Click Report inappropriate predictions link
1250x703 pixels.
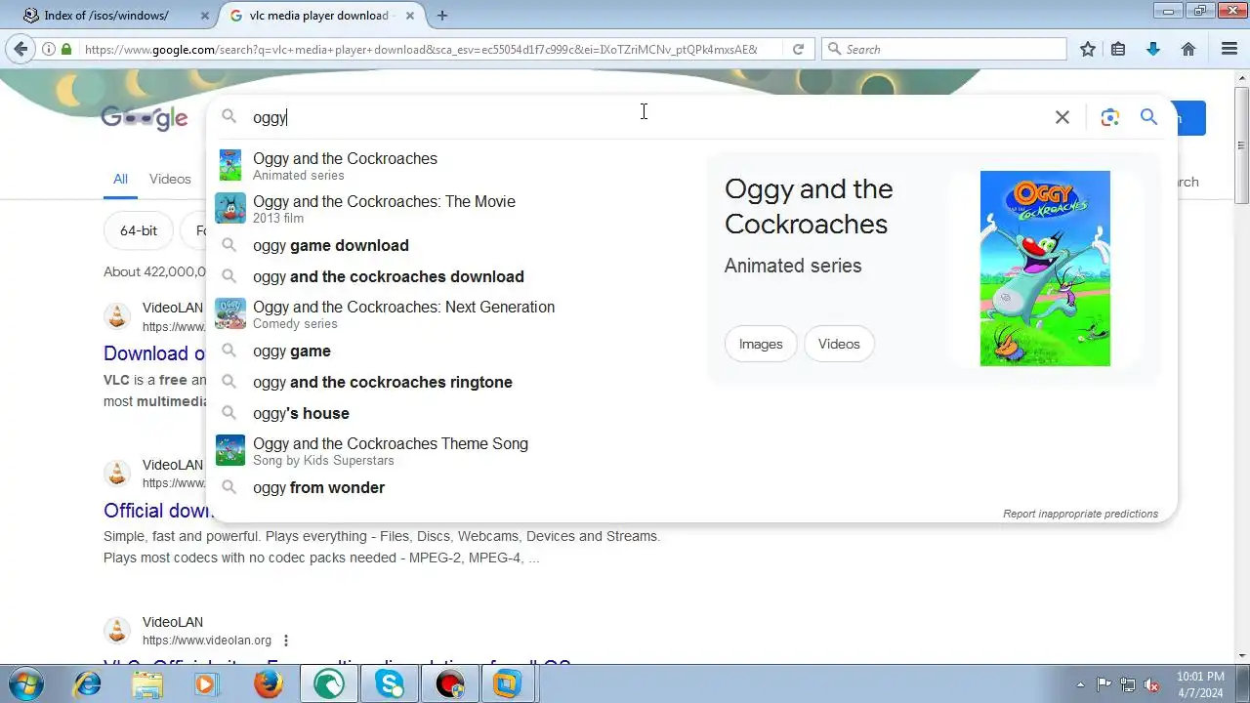click(x=1080, y=514)
